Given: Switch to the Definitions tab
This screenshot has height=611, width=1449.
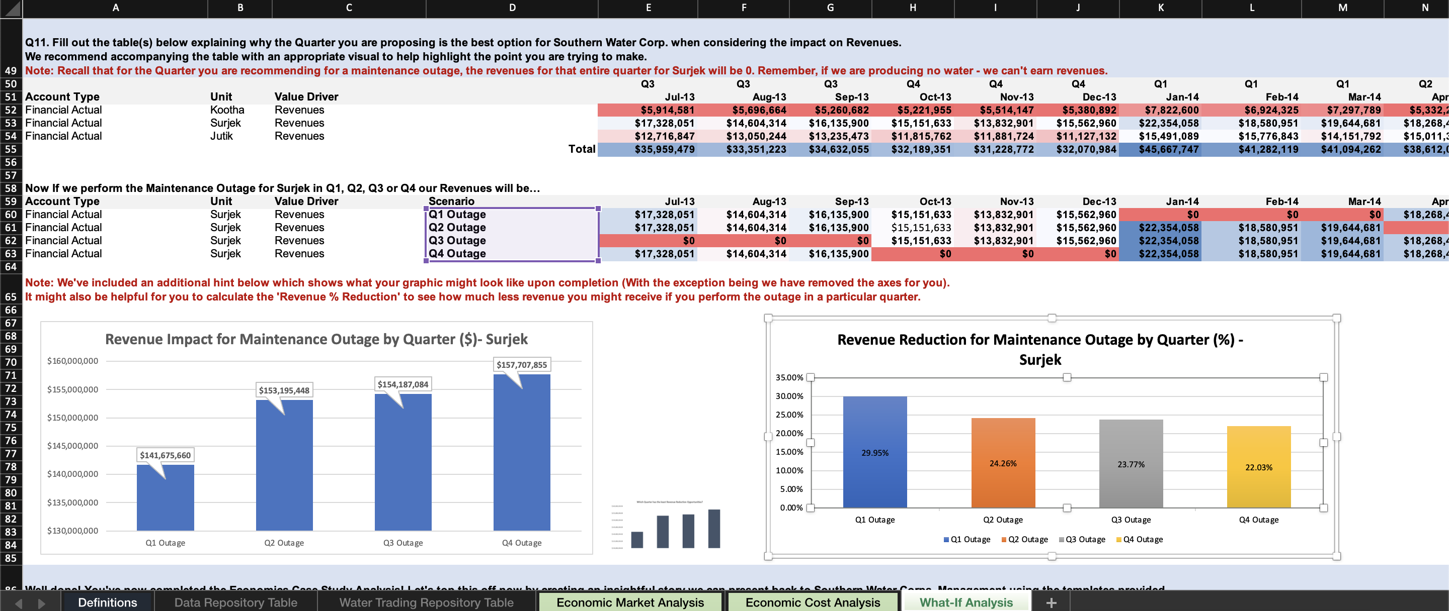Looking at the screenshot, I should coord(108,602).
